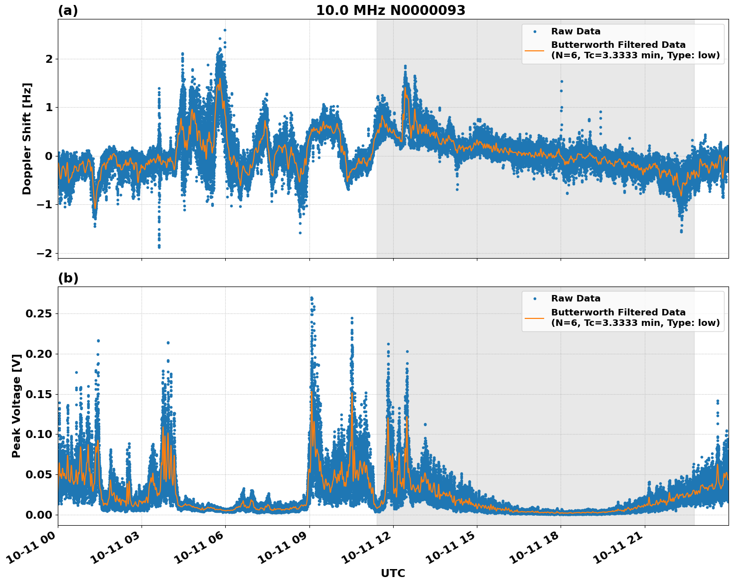
Task: Select the plot title "10.0 MHz N0000093"
Action: click(x=391, y=10)
